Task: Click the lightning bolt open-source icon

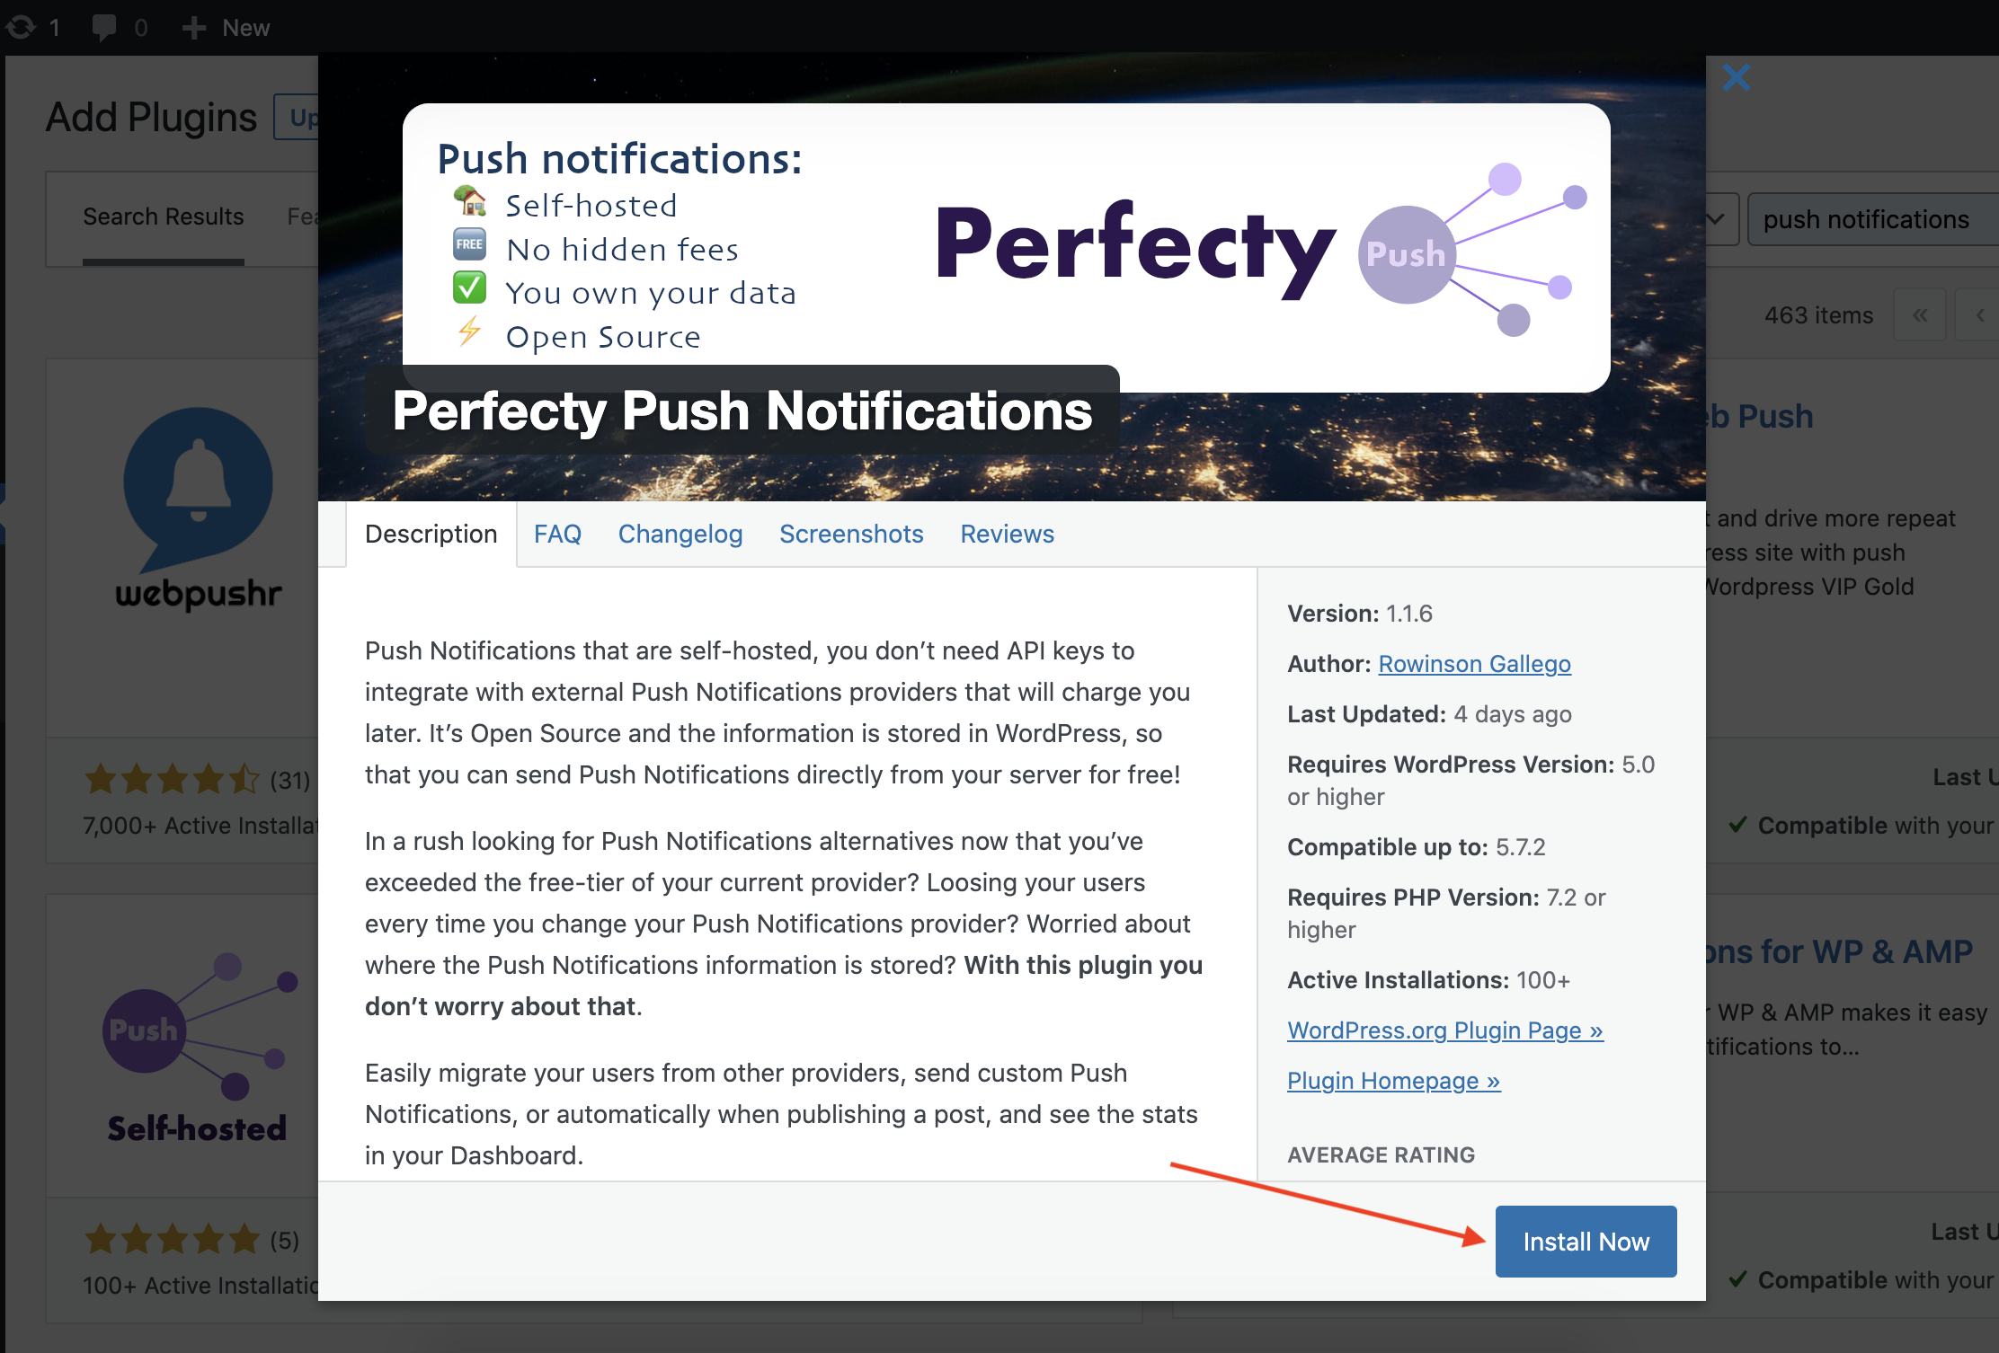Action: 466,333
